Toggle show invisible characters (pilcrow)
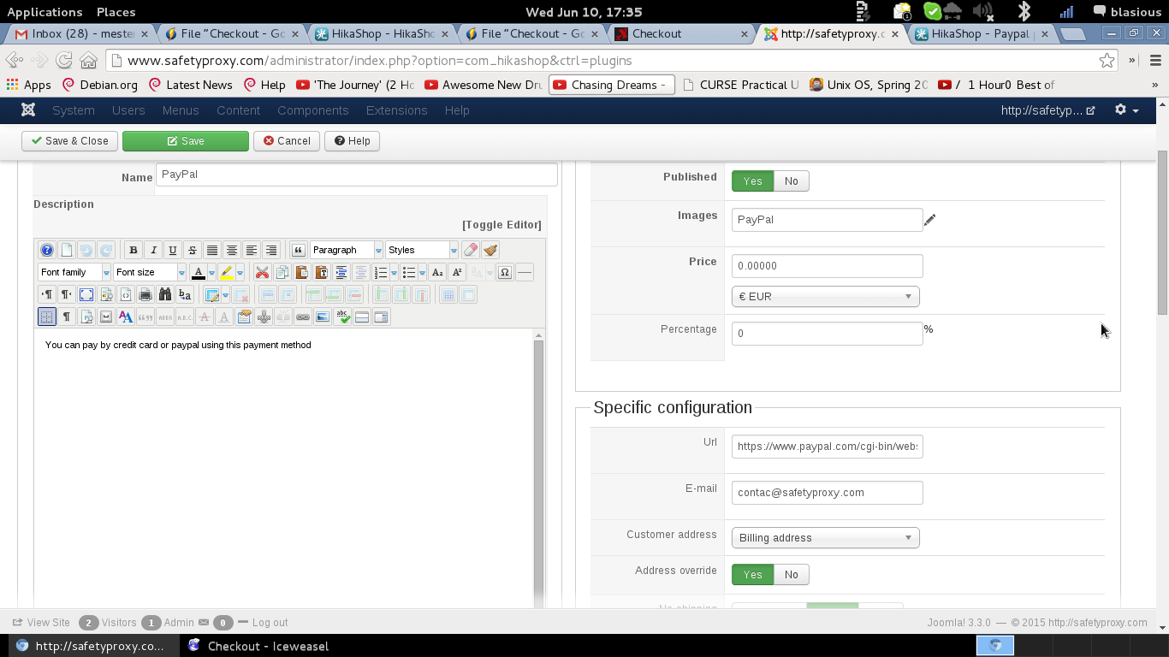 coord(67,317)
